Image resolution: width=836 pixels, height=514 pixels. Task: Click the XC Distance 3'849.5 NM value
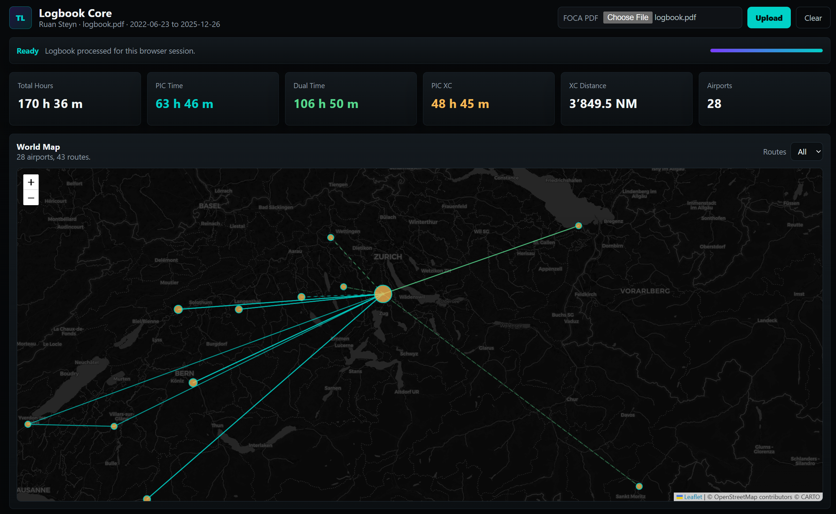[x=603, y=104]
